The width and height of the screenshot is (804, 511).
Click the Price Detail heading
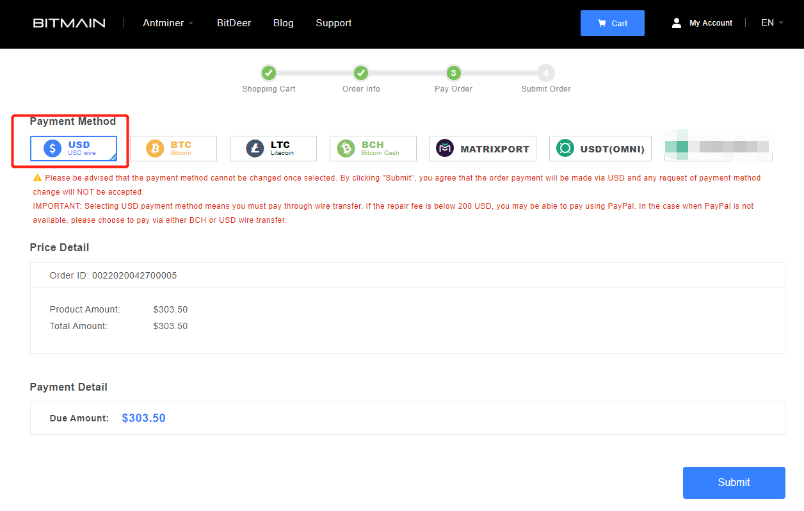tap(60, 248)
